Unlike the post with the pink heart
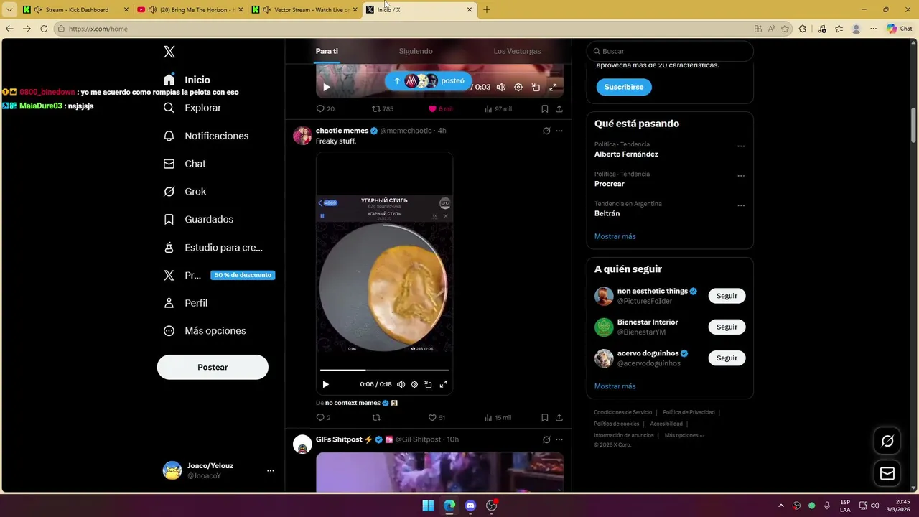 [440, 108]
